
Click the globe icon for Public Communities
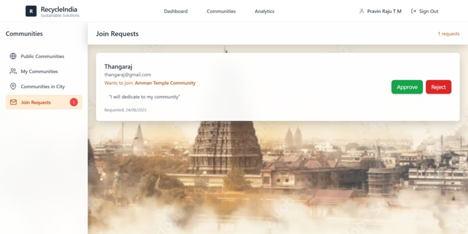tap(13, 56)
